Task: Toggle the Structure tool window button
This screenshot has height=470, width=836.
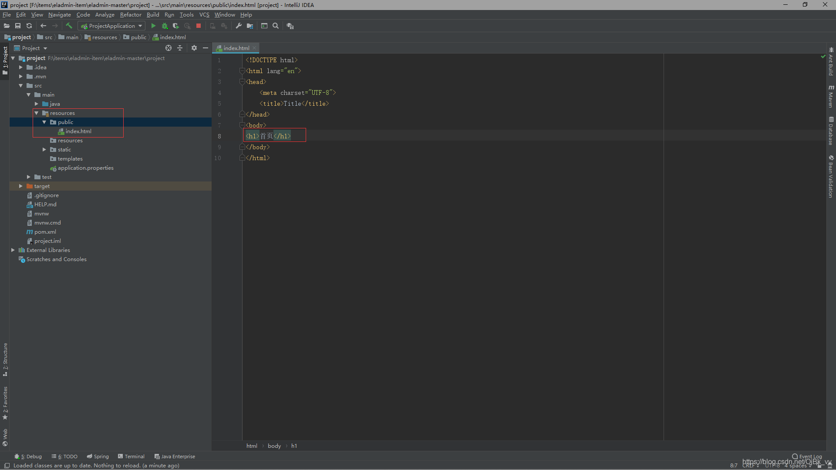Action: 5,359
